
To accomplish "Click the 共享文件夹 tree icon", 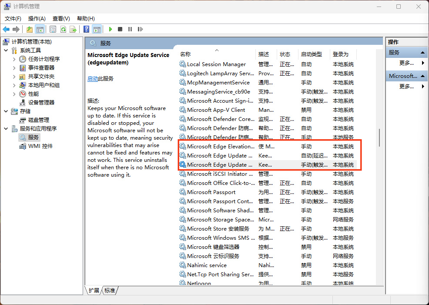I will (23, 77).
